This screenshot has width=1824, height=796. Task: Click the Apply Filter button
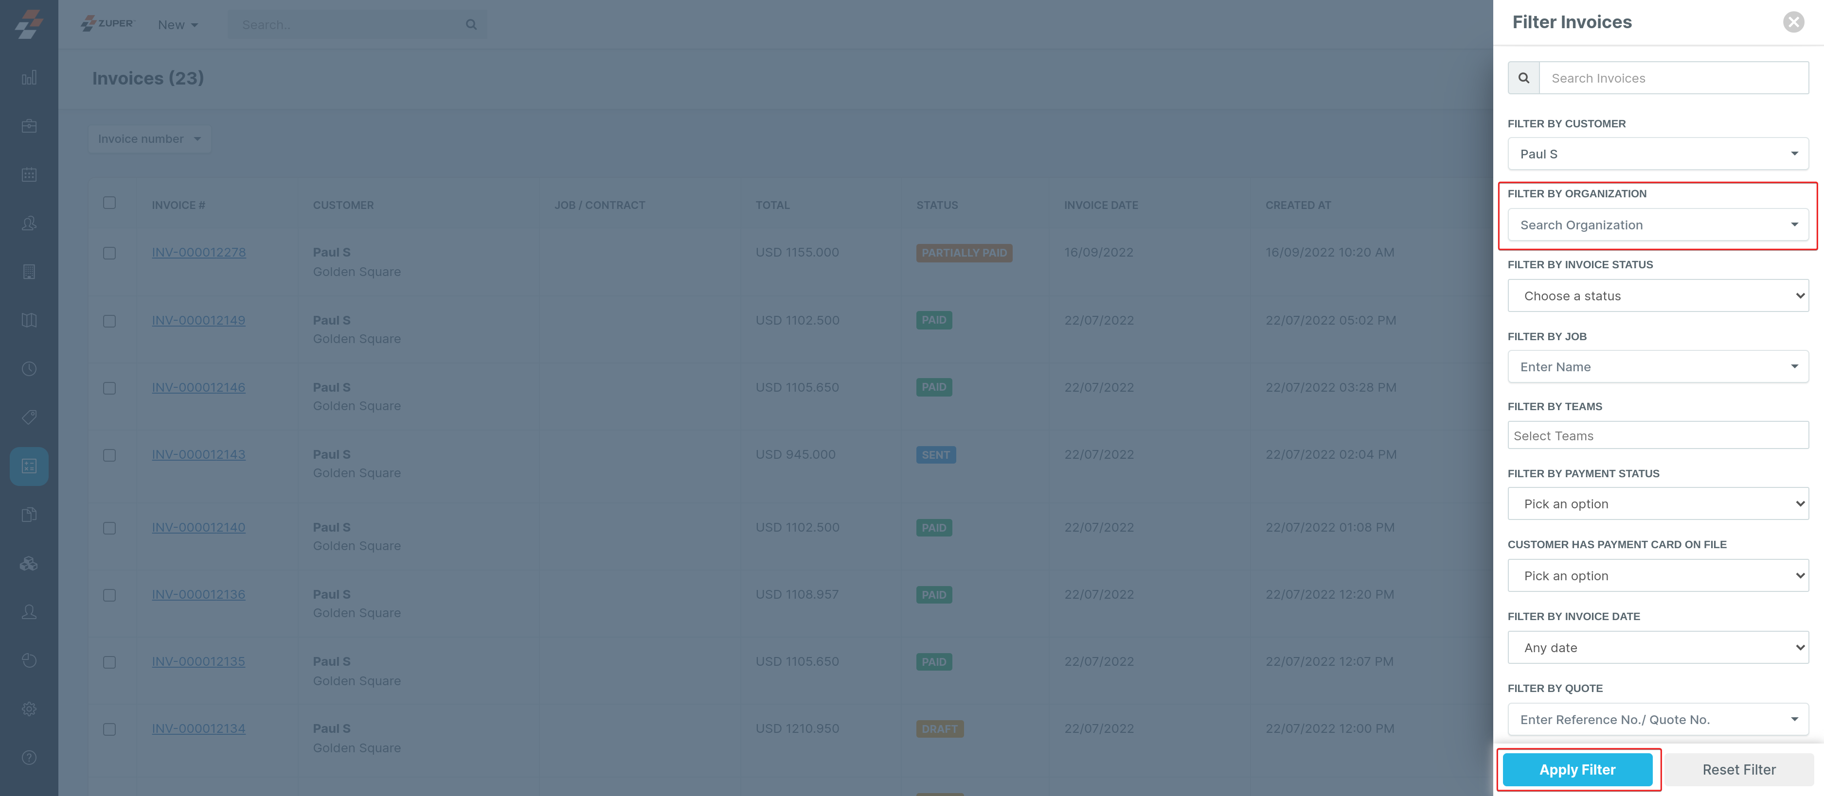pos(1577,770)
